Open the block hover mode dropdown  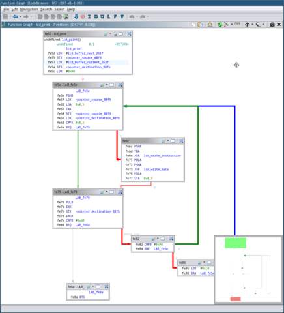pyautogui.click(x=263, y=25)
